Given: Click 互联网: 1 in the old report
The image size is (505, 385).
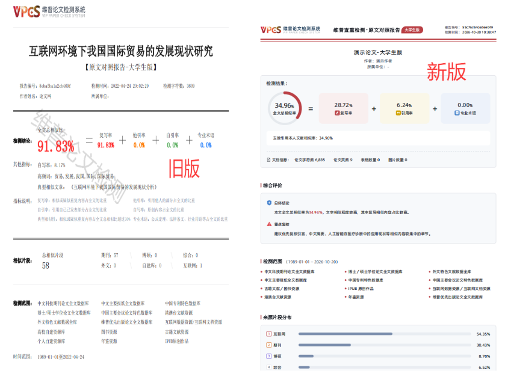Looking at the screenshot, I should [x=193, y=265].
